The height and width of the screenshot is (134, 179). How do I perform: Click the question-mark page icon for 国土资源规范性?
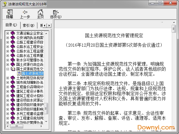click(x=19, y=73)
